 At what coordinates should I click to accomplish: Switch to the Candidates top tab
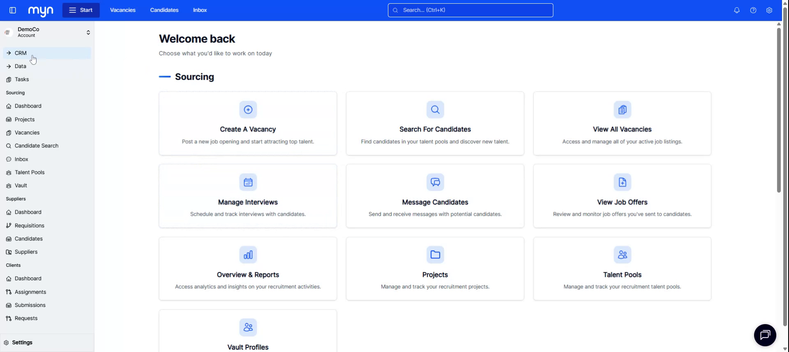164,10
